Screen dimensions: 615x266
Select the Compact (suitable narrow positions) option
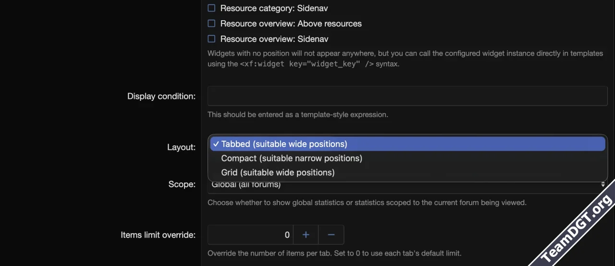click(291, 158)
